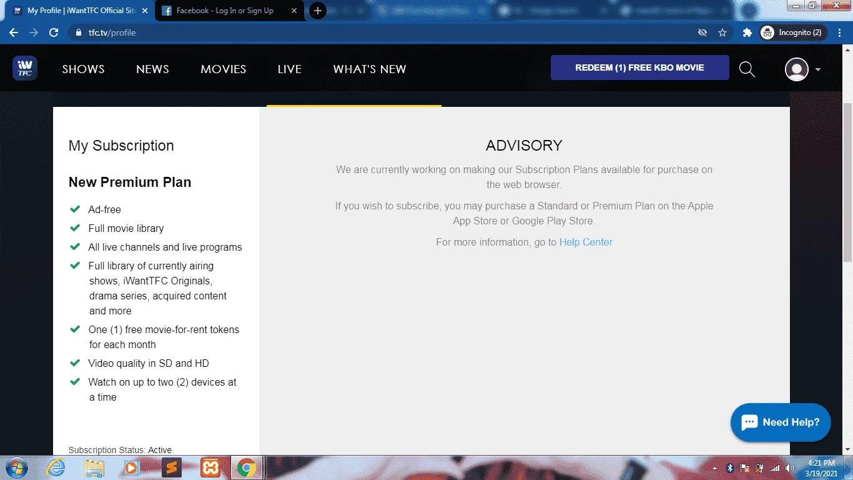Open the Action Center flag icon

tap(744, 468)
